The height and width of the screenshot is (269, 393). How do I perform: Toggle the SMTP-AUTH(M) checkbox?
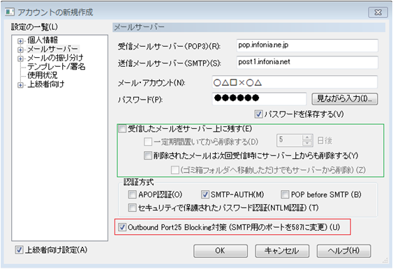[205, 194]
